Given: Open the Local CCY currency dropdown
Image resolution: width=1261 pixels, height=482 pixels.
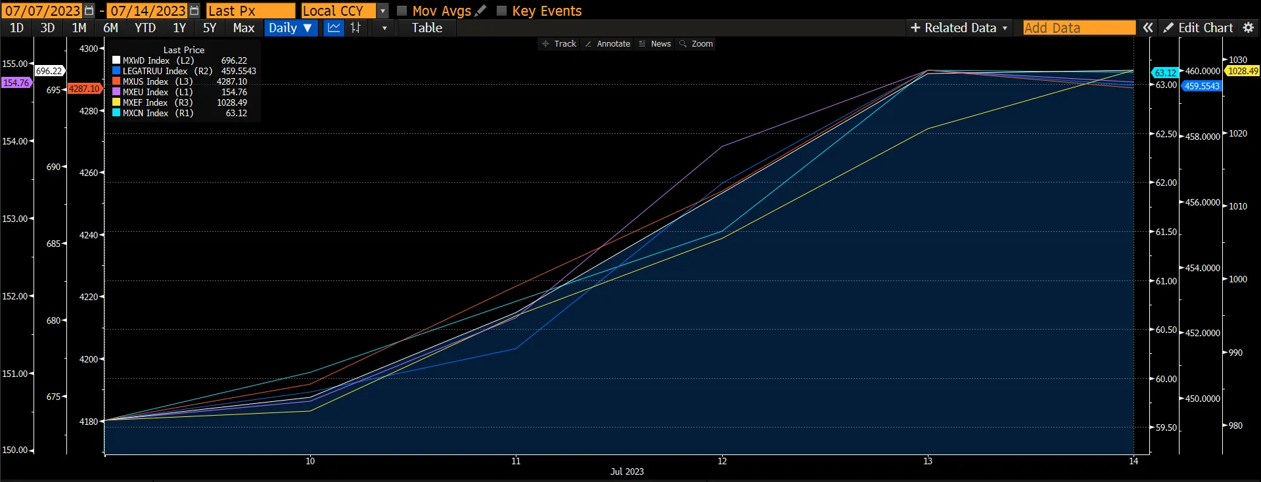Looking at the screenshot, I should pos(383,11).
